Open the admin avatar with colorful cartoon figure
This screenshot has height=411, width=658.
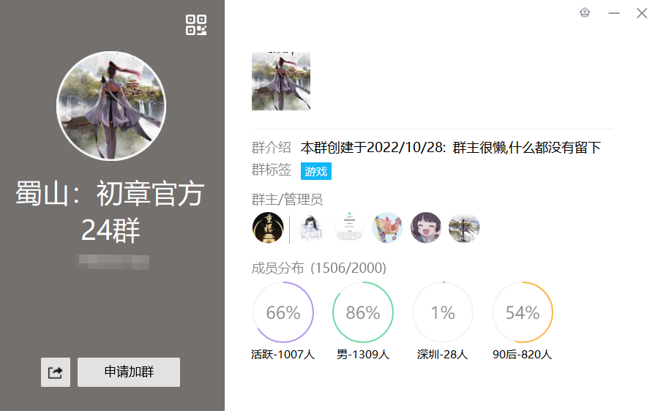pos(387,227)
